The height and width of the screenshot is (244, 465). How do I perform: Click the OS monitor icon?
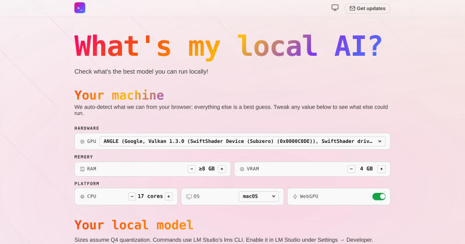188,196
